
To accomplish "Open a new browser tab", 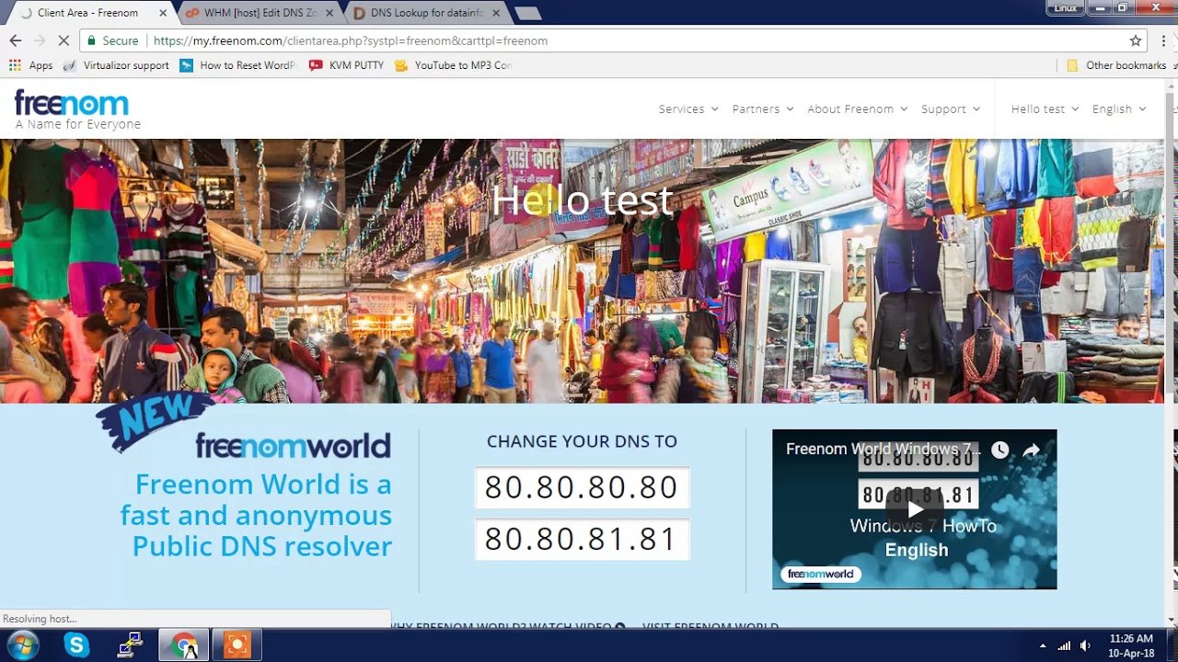I will (527, 13).
